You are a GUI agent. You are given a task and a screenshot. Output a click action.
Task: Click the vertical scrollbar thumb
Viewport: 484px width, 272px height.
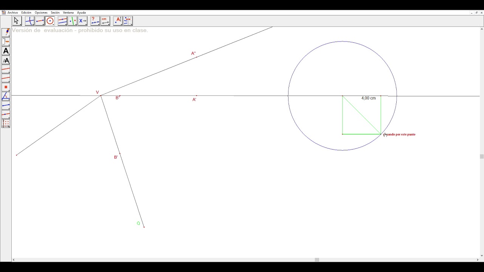(x=481, y=156)
